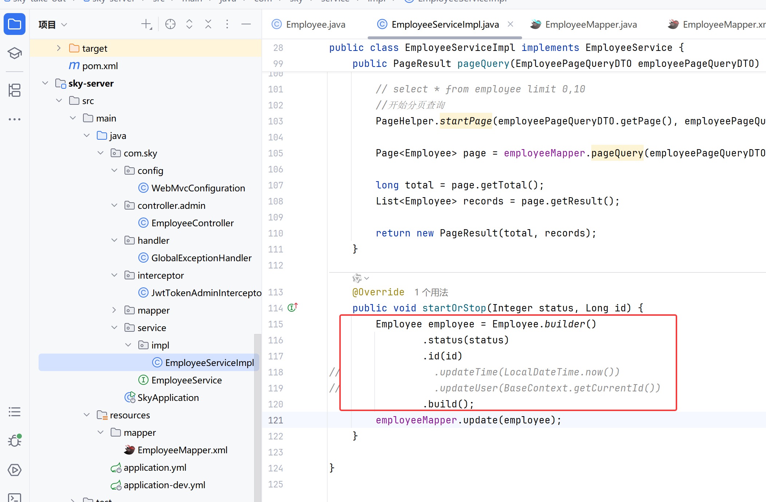Click startOrStop method name
Image resolution: width=766 pixels, height=502 pixels.
tap(454, 308)
